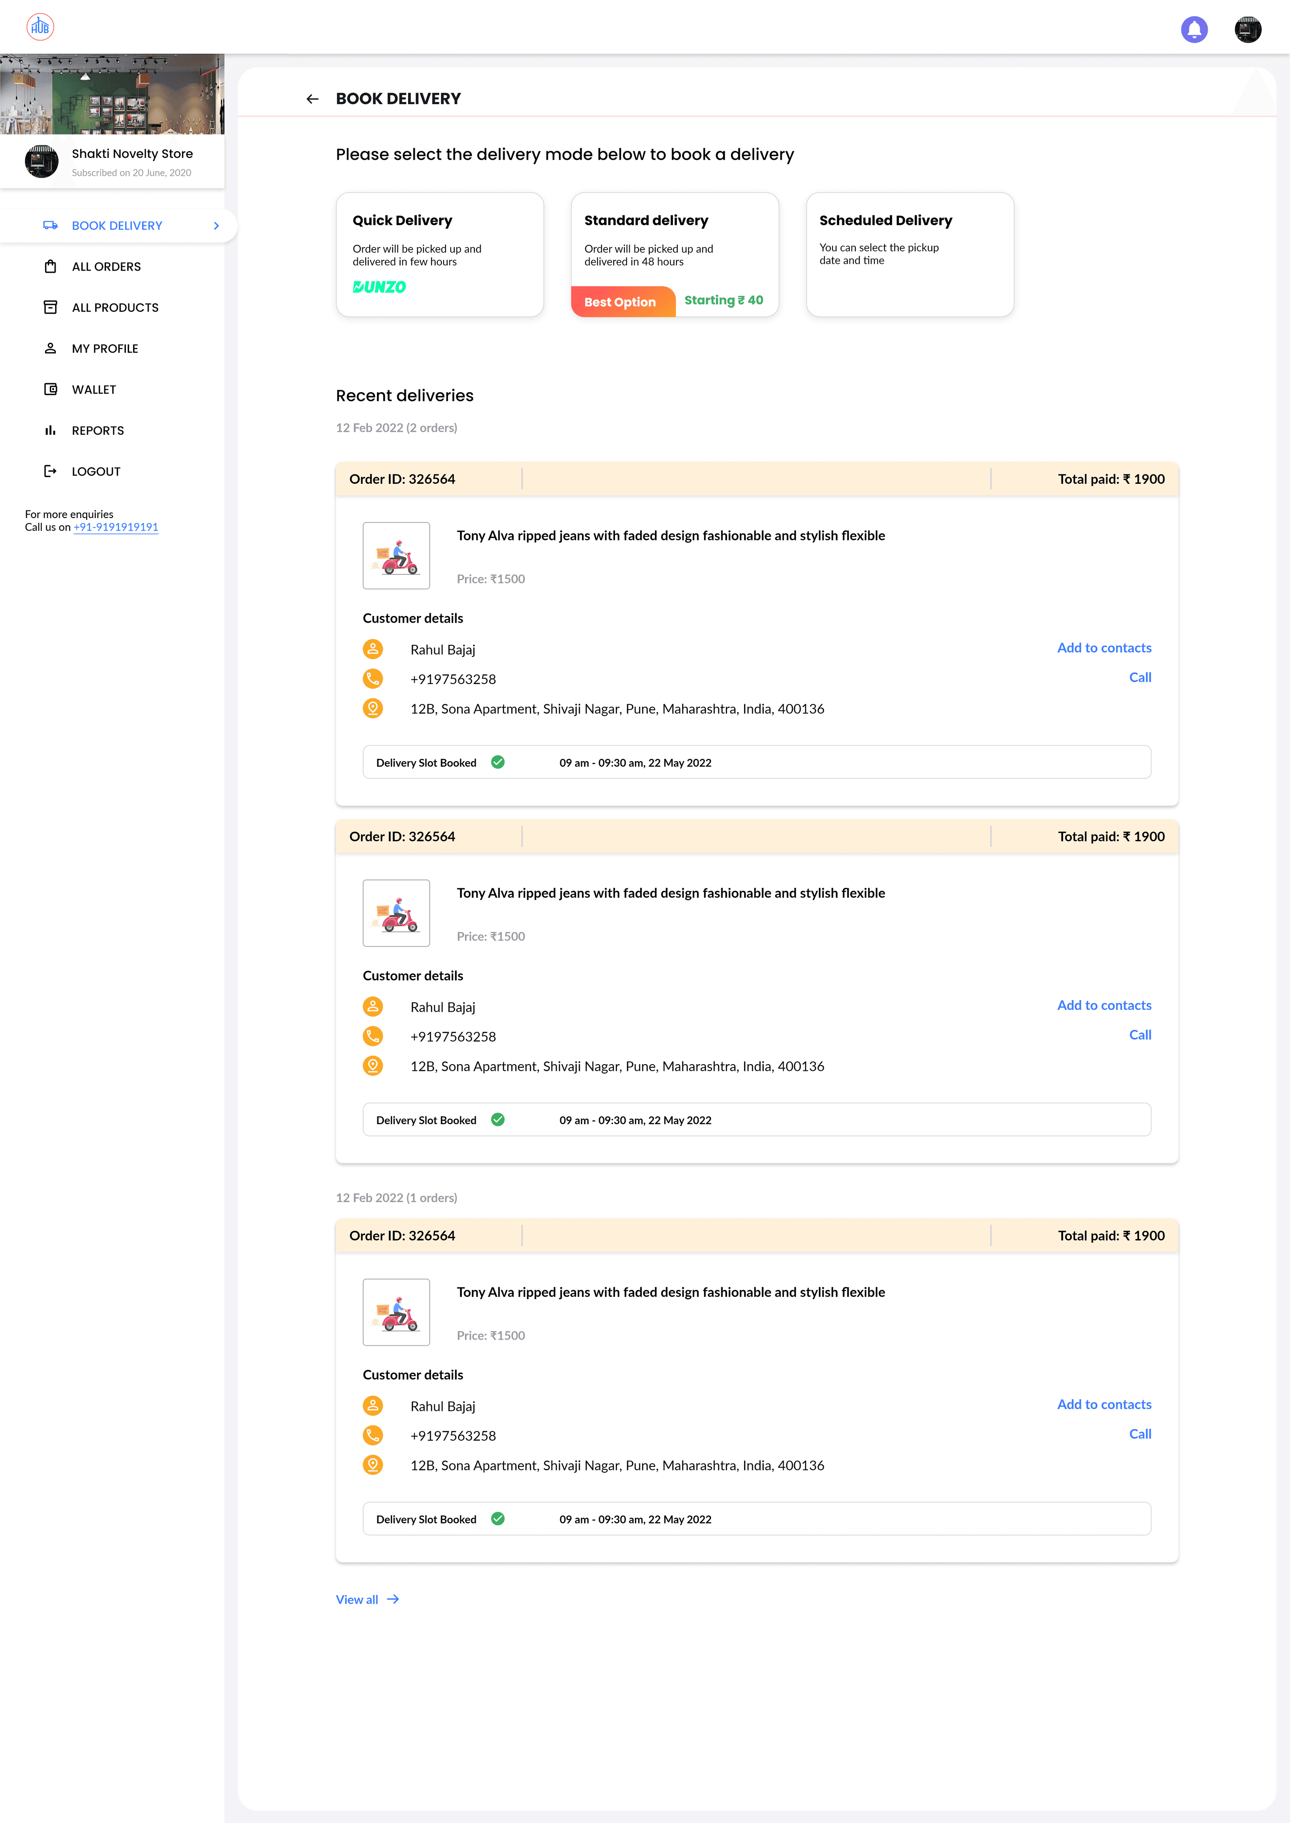Open the My Profile menu item
This screenshot has width=1290, height=1823.
coord(105,349)
